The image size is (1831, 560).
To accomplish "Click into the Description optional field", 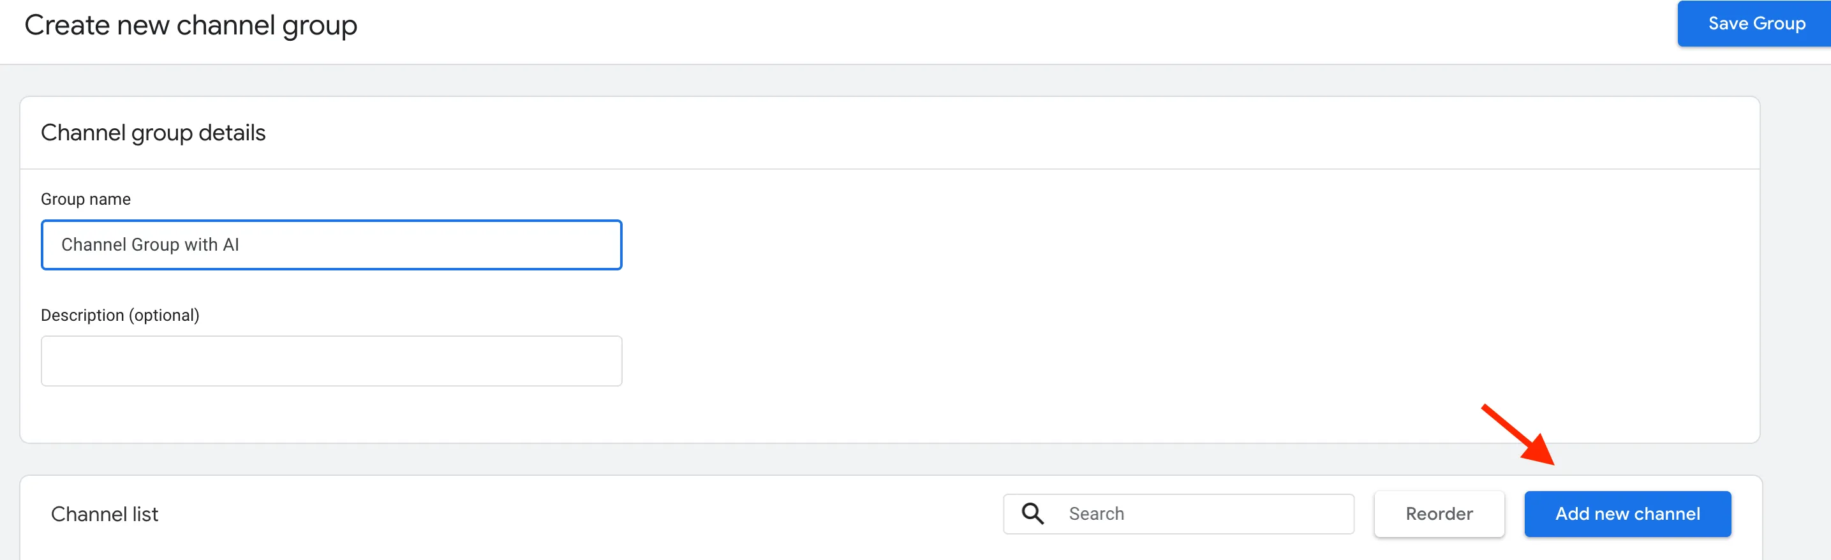I will (x=331, y=361).
